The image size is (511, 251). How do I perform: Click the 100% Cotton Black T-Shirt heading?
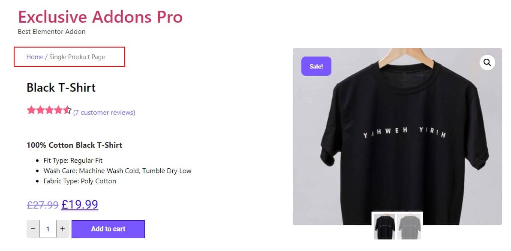(74, 145)
